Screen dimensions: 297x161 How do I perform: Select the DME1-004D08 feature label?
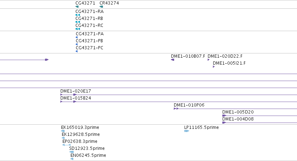point(238,119)
